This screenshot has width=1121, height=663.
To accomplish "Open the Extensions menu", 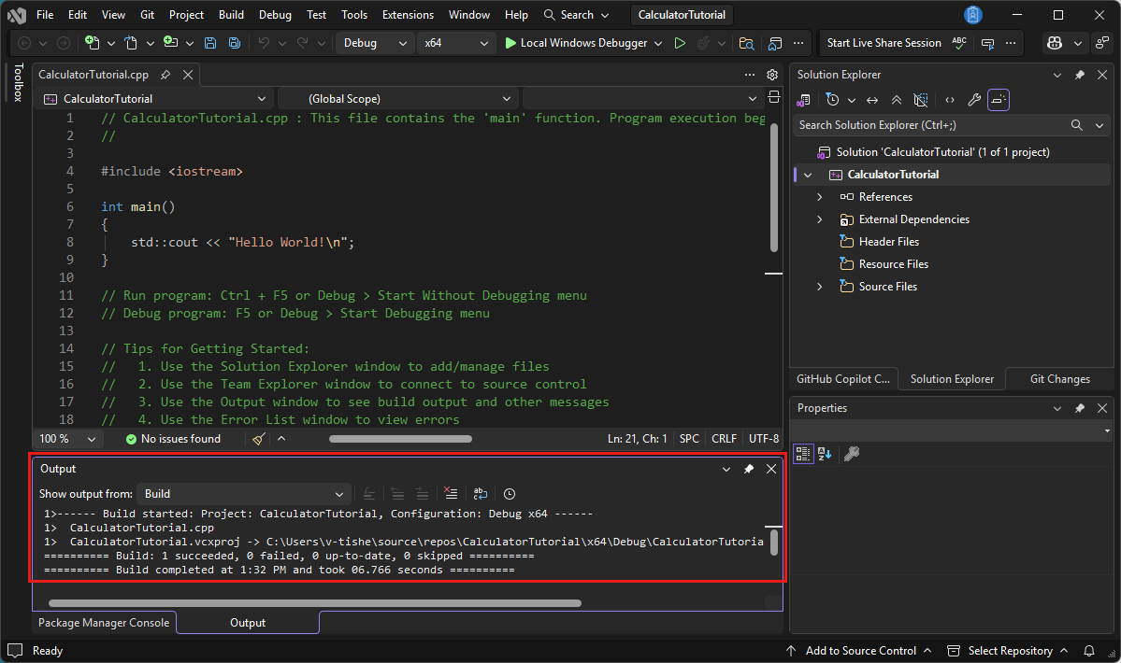I will point(408,14).
